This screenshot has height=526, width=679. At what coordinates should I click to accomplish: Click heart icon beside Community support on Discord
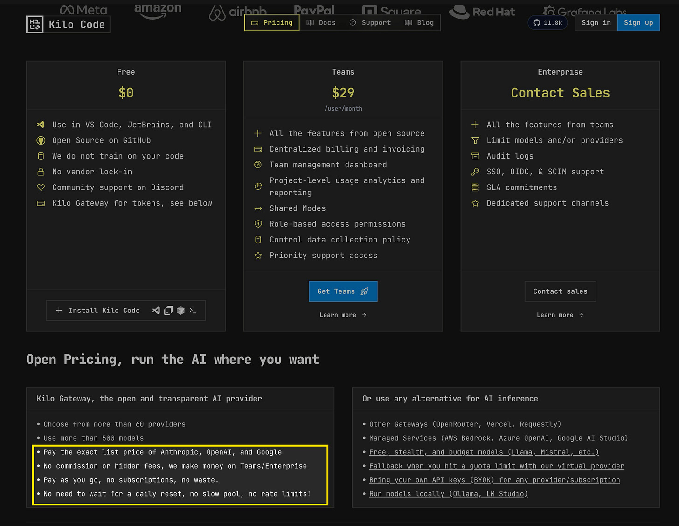pos(41,187)
